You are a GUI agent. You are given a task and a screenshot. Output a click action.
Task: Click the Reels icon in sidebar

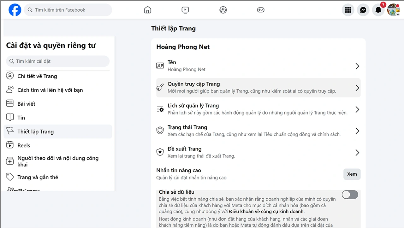10,145
